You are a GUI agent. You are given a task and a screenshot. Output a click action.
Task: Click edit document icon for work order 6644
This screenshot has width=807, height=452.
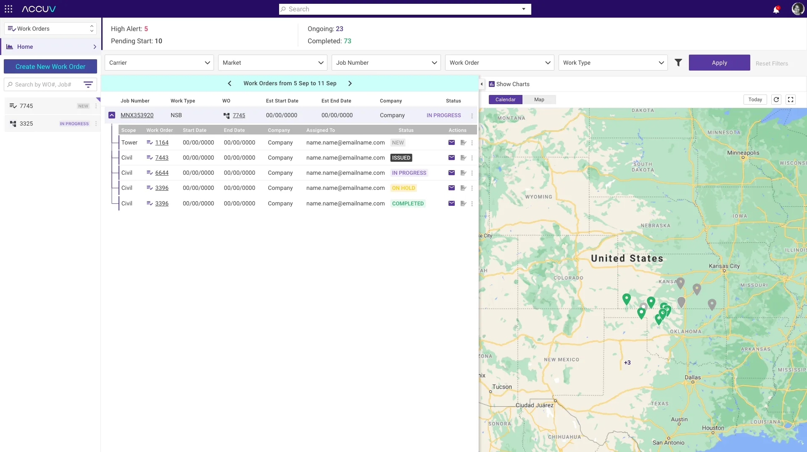(x=463, y=173)
